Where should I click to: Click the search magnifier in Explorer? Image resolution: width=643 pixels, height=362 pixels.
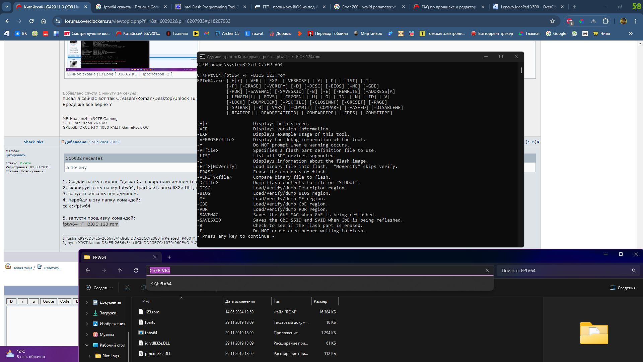pyautogui.click(x=634, y=270)
